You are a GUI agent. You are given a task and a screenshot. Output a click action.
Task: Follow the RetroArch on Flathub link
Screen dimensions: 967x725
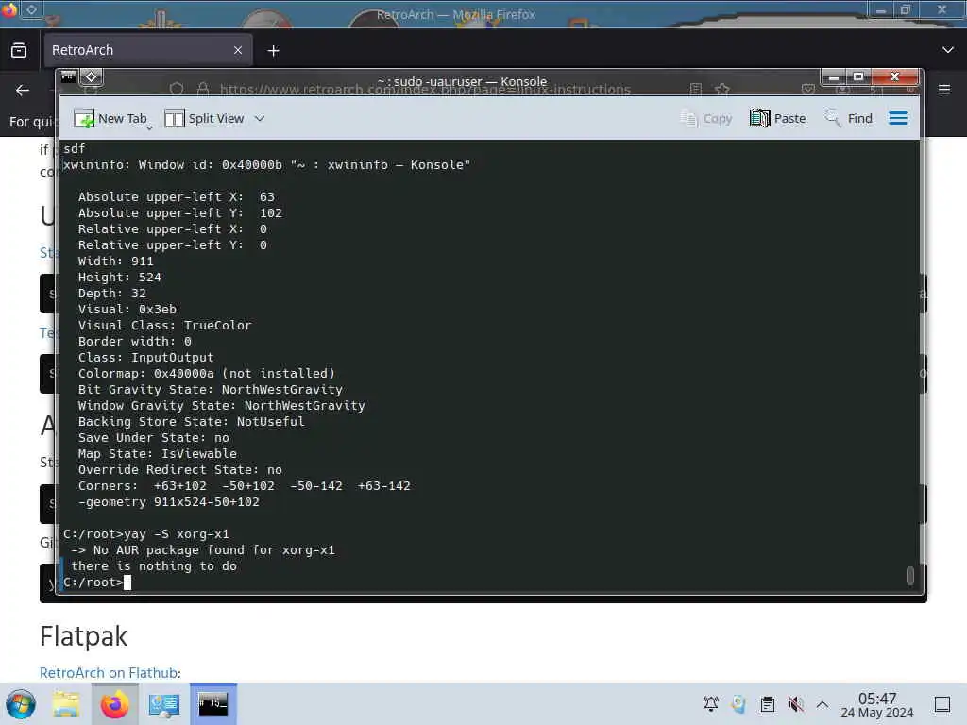(110, 672)
